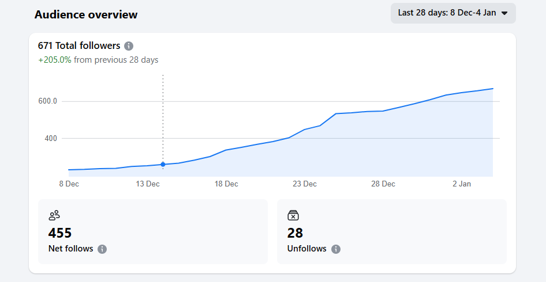Click the 671 Total followers heading
This screenshot has width=546, height=282.
(79, 45)
